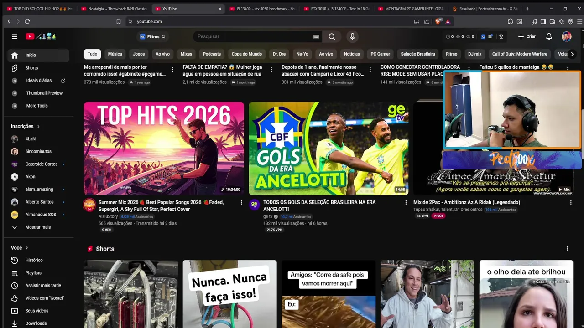Image resolution: width=584 pixels, height=328 pixels.
Task: Open the 'Nunca. Nunca faça isso!' Short
Action: (x=229, y=294)
